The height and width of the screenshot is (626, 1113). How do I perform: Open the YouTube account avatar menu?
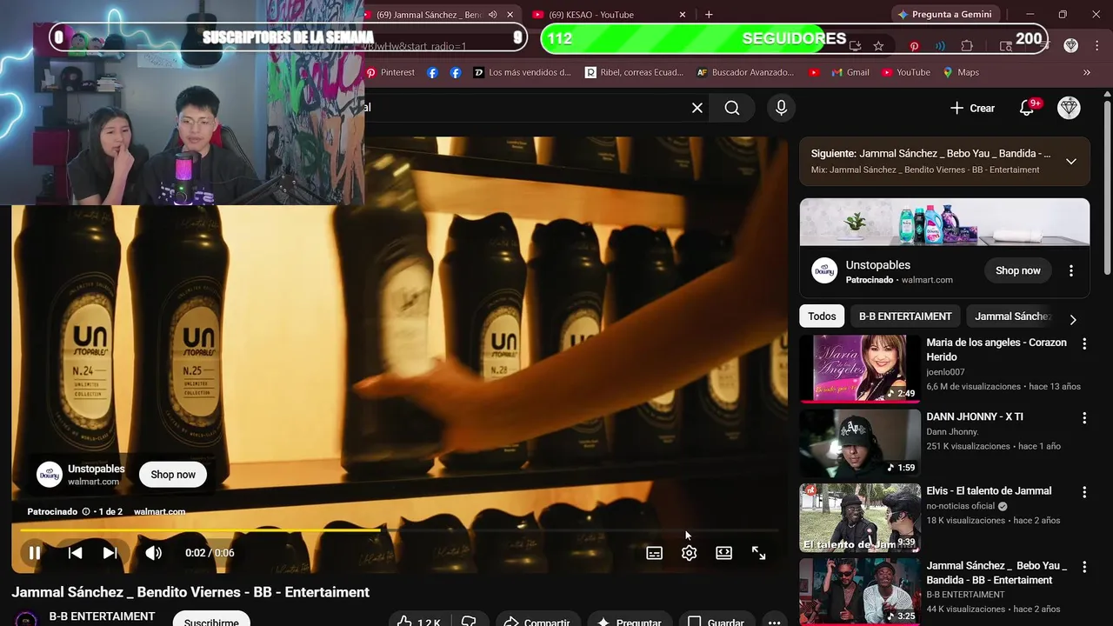pos(1069,108)
